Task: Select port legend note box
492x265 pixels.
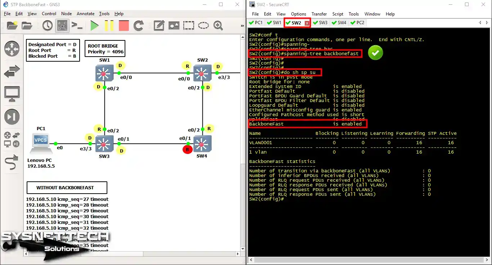Action: [53, 50]
